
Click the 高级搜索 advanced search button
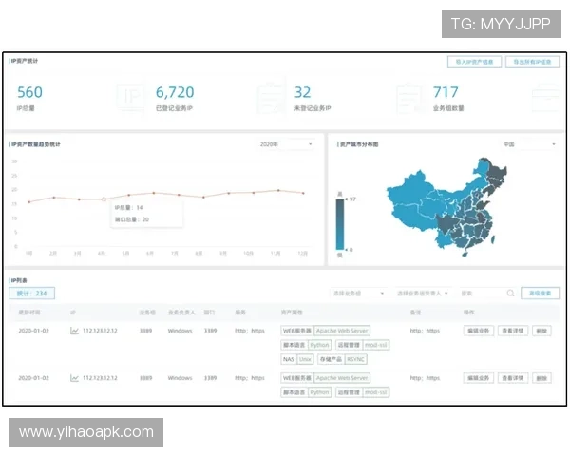click(x=540, y=294)
